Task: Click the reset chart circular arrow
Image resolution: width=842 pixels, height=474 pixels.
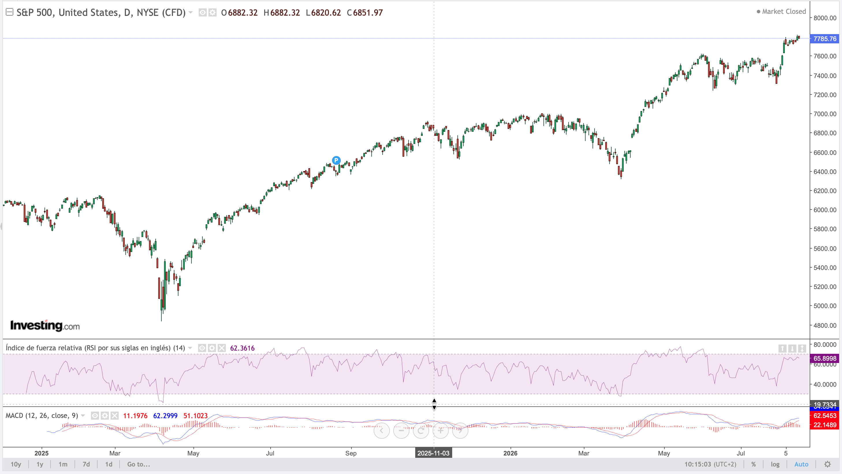Action: [421, 430]
